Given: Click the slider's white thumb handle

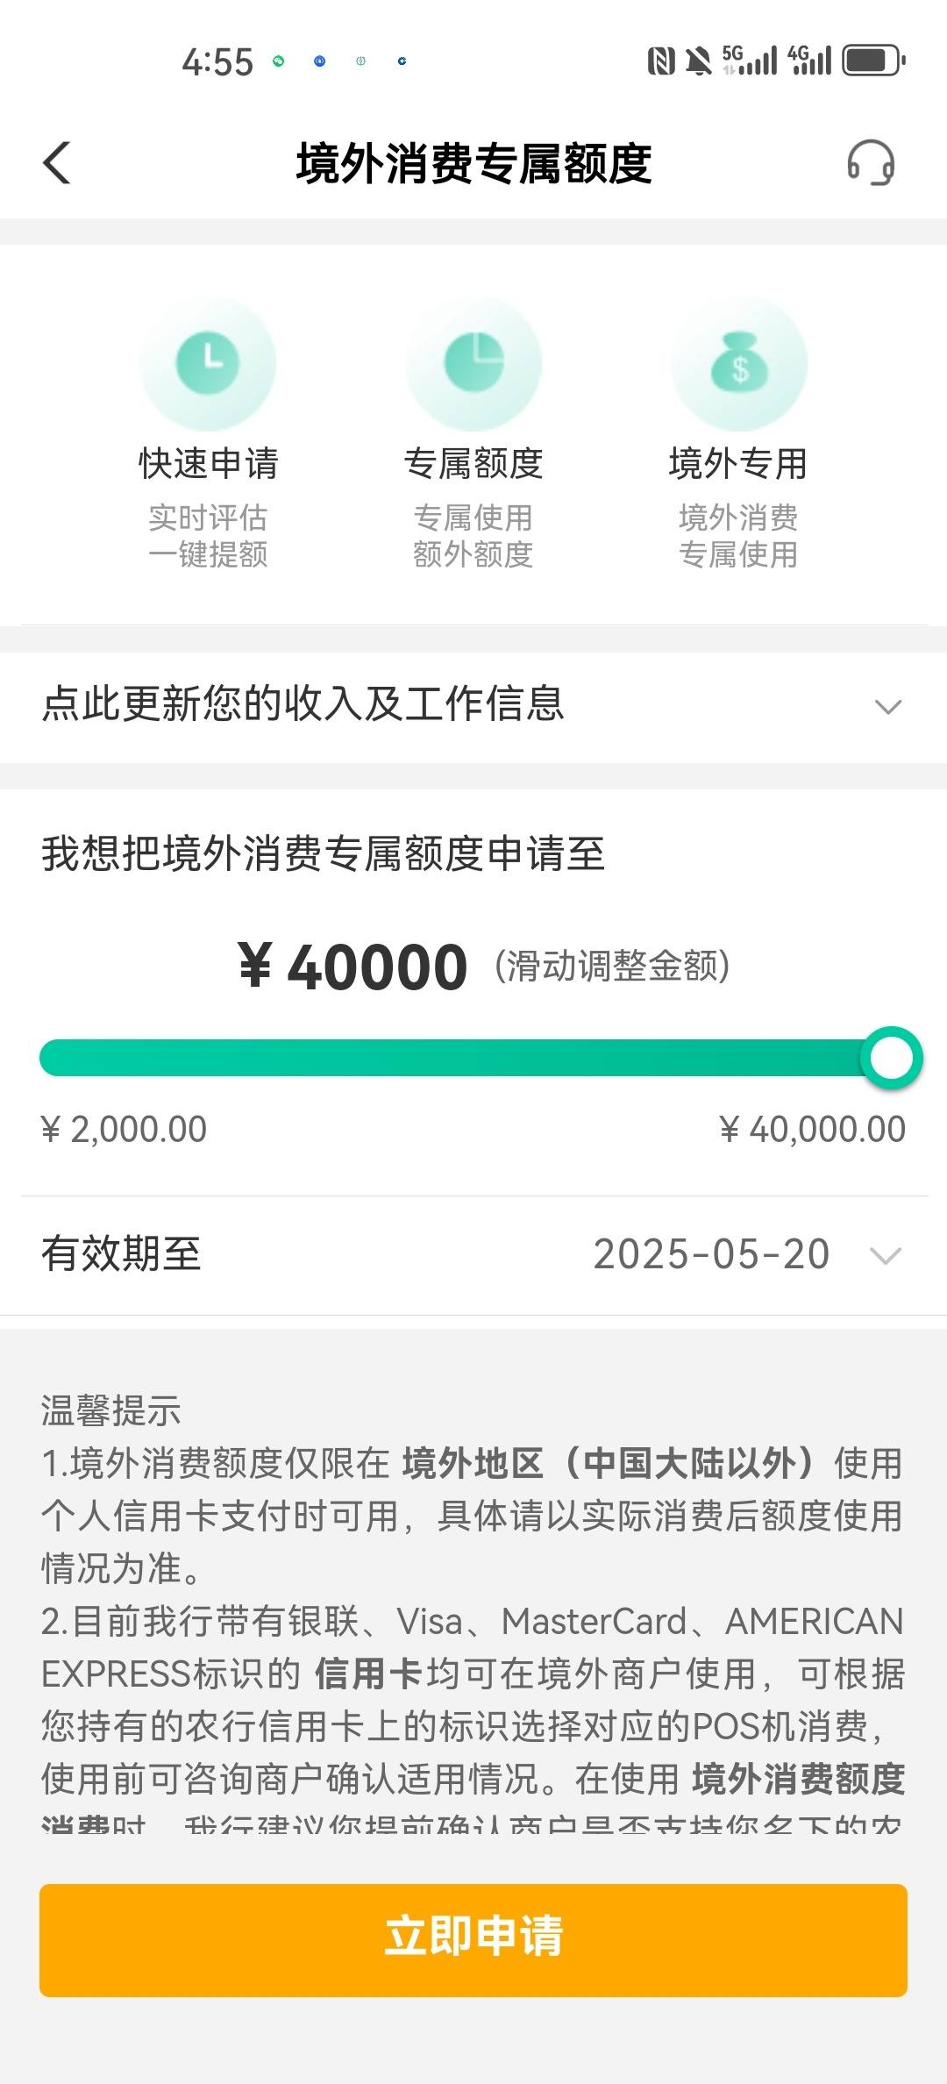Looking at the screenshot, I should [x=892, y=1058].
